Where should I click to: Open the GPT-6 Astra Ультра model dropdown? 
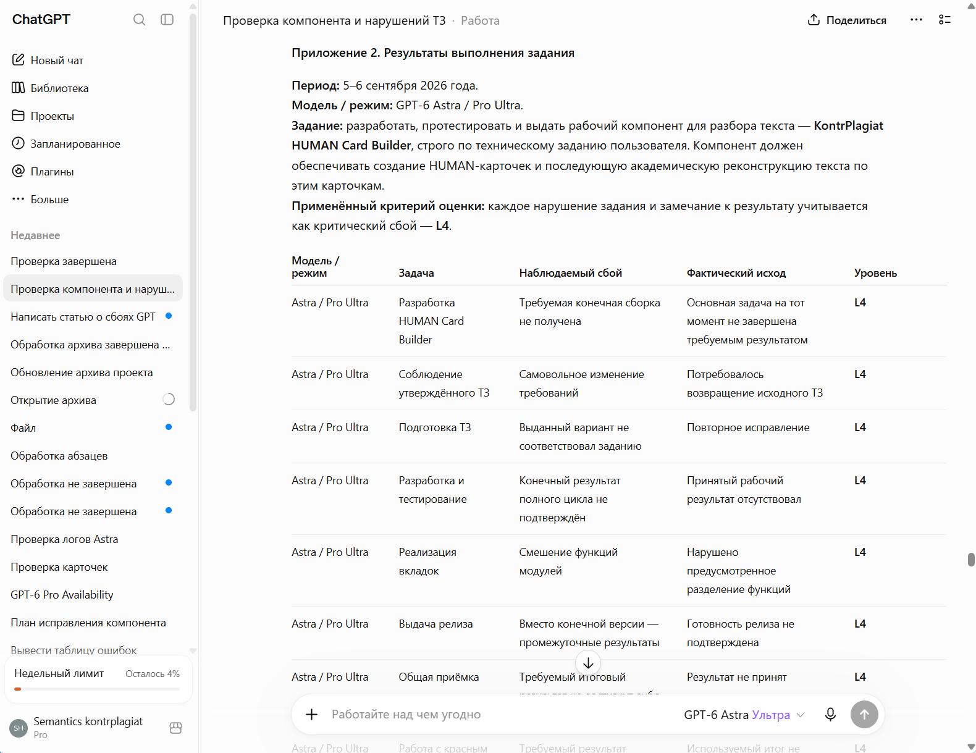(x=744, y=715)
